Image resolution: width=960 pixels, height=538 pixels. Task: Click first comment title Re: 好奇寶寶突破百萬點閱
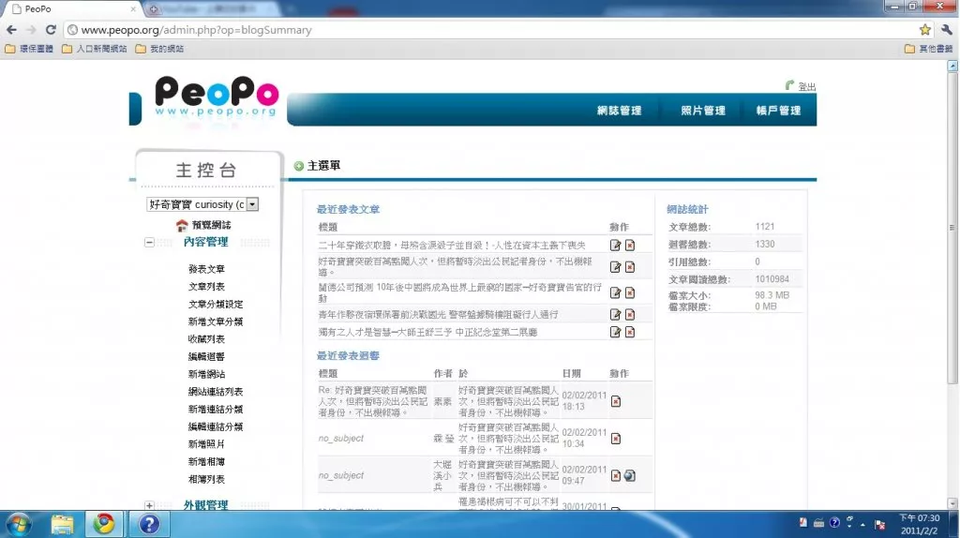point(373,401)
